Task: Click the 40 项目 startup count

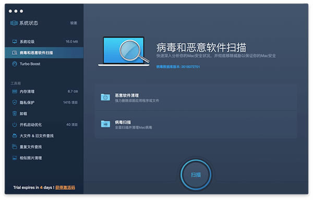Action: (x=72, y=124)
